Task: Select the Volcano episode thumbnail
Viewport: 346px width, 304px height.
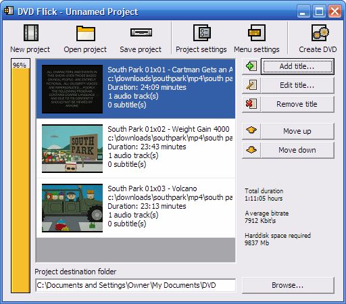Action: click(72, 208)
